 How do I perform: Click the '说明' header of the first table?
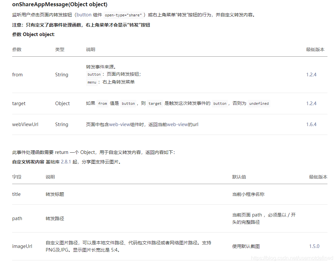tap(90, 49)
